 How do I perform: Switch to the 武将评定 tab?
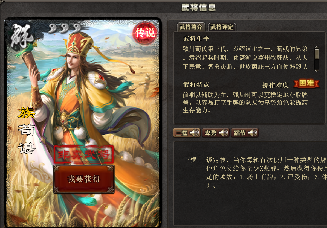(x=222, y=27)
